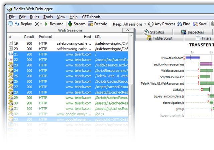Switch to the Inspectors tab
The height and width of the screenshot is (150, 214).
point(193,32)
